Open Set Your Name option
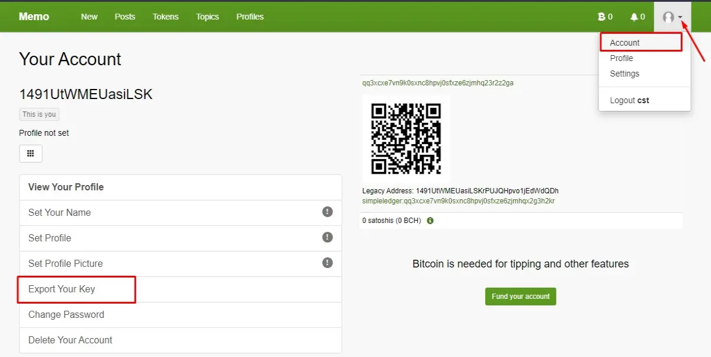711x357 pixels. point(181,213)
